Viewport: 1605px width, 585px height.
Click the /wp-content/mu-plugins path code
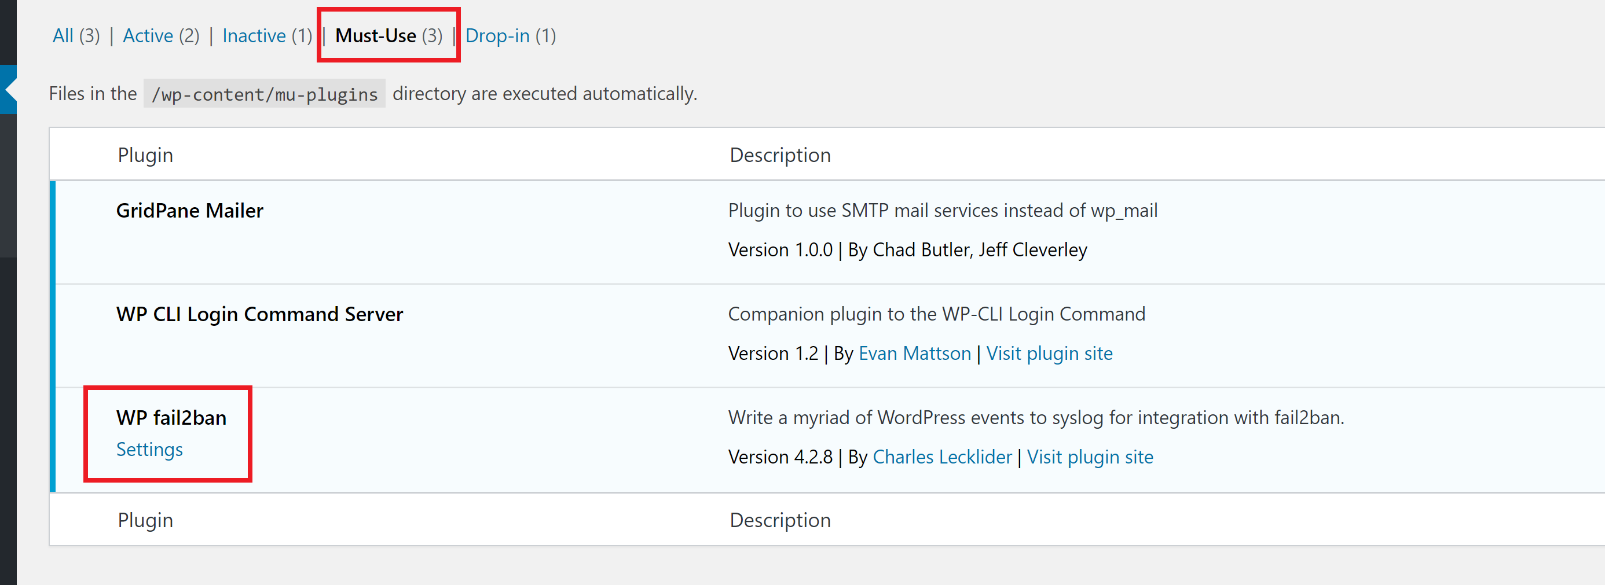click(x=264, y=94)
